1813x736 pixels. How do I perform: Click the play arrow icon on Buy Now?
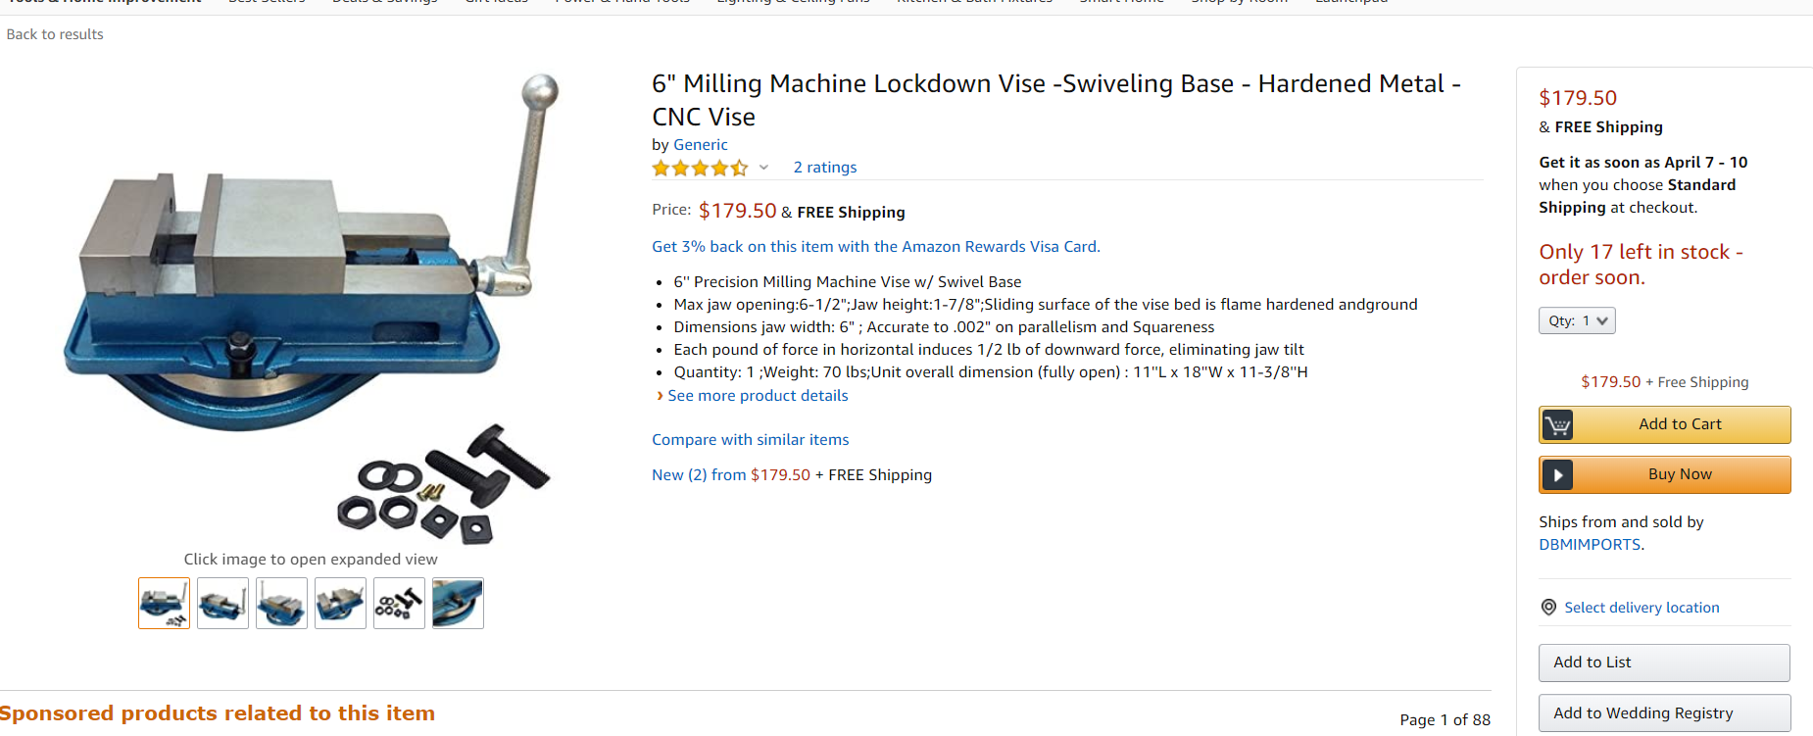point(1557,474)
